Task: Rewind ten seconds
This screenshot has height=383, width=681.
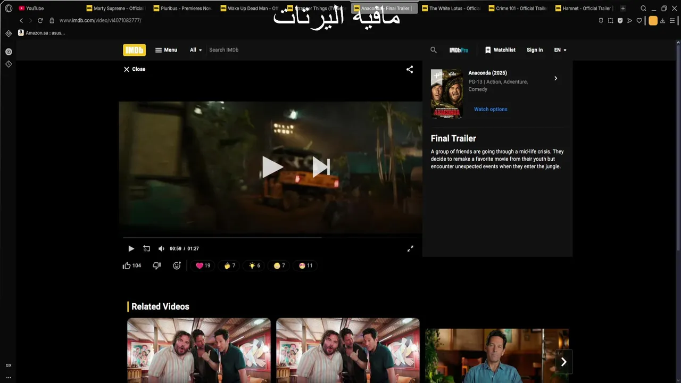Action: [146, 248]
